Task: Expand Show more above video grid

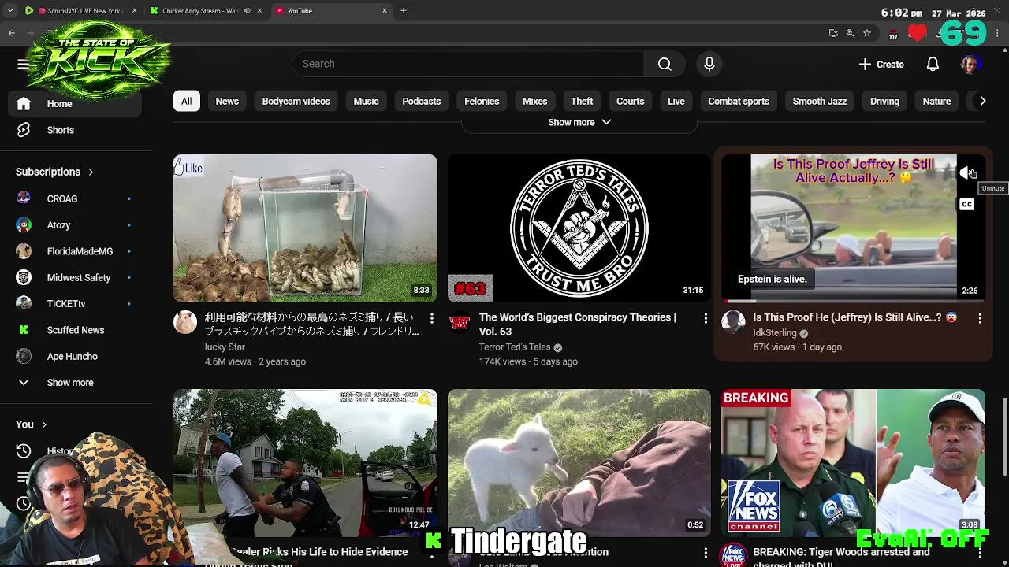Action: pyautogui.click(x=579, y=122)
